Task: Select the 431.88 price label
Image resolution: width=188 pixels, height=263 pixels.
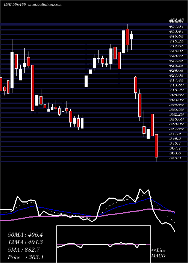Action: pyautogui.click(x=176, y=60)
